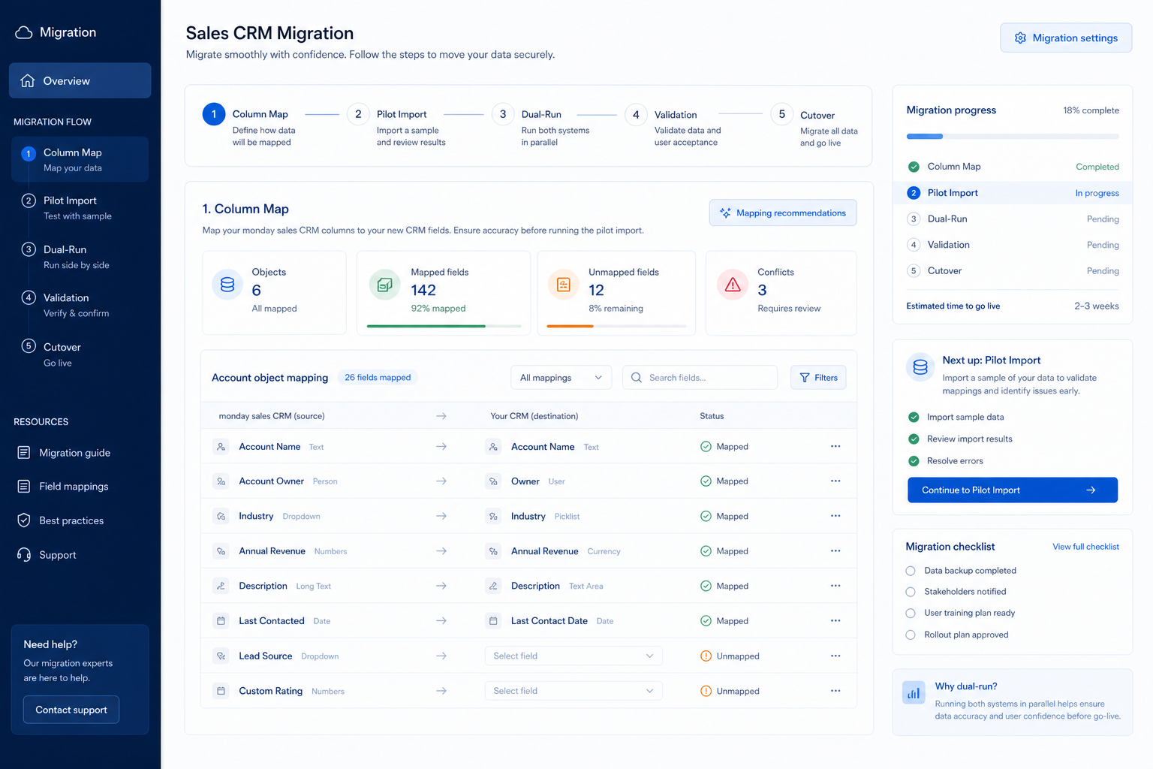Open Column Map in Migration Flow sidebar
Screen dimensions: 1153x769
pyautogui.click(x=80, y=159)
